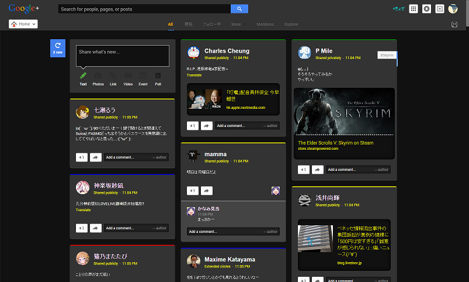Click the 3 new refresh button

point(58,48)
